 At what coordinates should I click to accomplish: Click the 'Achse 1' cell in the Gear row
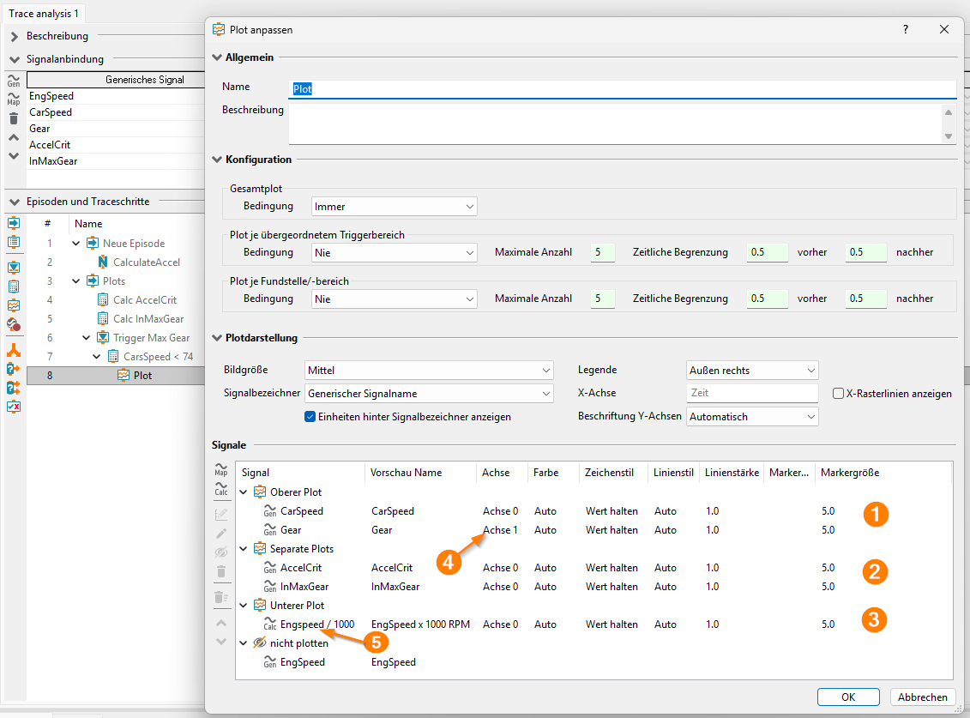[x=501, y=530]
